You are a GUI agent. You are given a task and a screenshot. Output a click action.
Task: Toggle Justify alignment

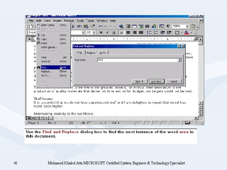pos(141,32)
